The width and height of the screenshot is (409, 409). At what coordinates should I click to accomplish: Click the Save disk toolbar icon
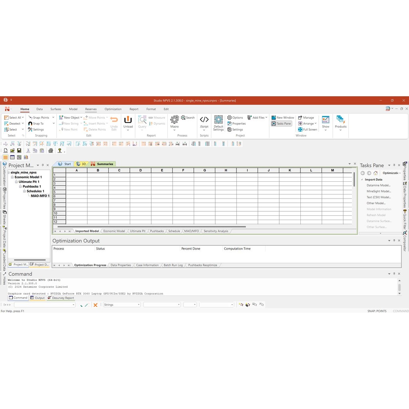click(x=19, y=151)
